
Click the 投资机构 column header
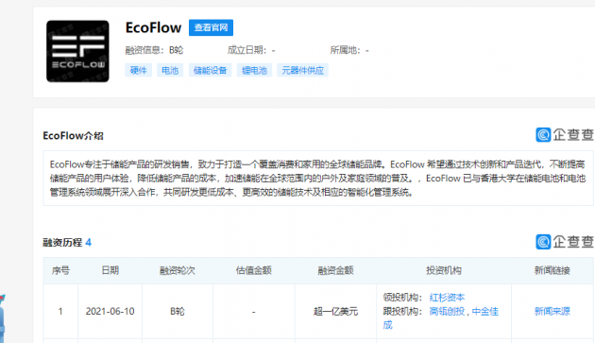click(444, 270)
